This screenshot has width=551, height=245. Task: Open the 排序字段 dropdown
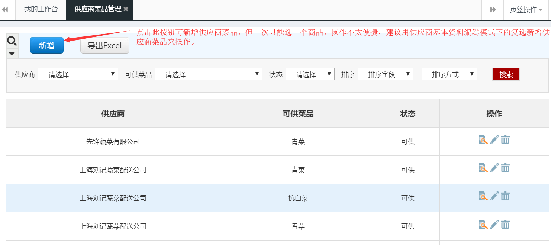(x=386, y=74)
